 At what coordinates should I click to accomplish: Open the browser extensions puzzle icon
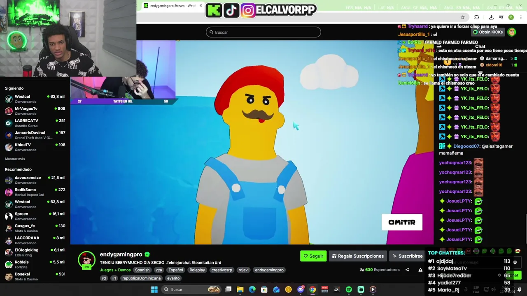477,17
